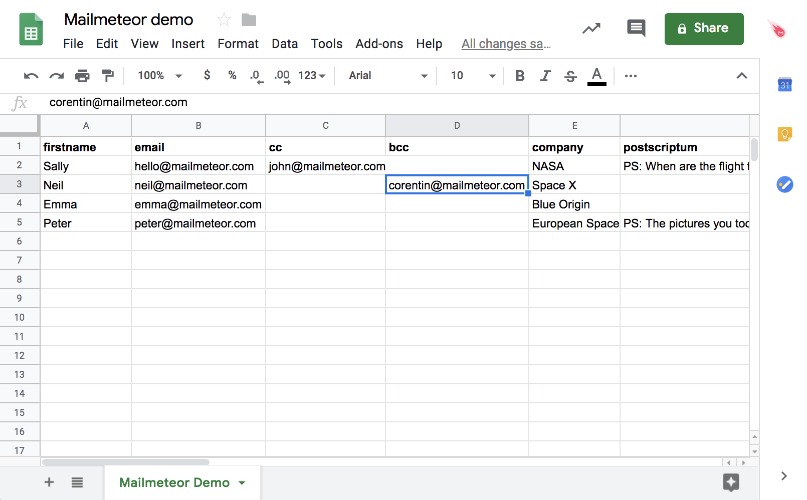Open the Arial font dropdown
Image resolution: width=807 pixels, height=500 pixels.
(x=388, y=76)
